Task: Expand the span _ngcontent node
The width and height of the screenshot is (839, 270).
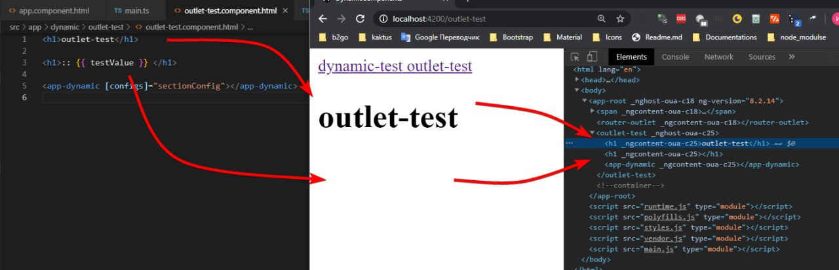Action: (x=593, y=111)
